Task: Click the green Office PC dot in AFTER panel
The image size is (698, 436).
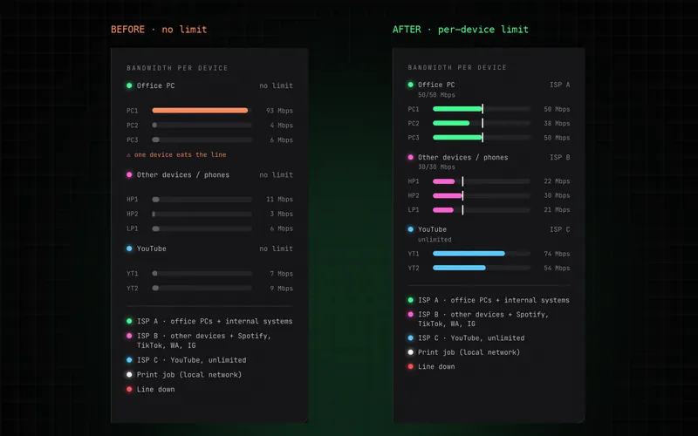Action: click(x=410, y=85)
